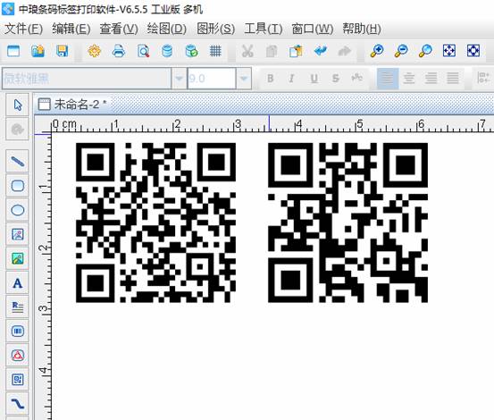Open the 图形(S) menu

(216, 29)
